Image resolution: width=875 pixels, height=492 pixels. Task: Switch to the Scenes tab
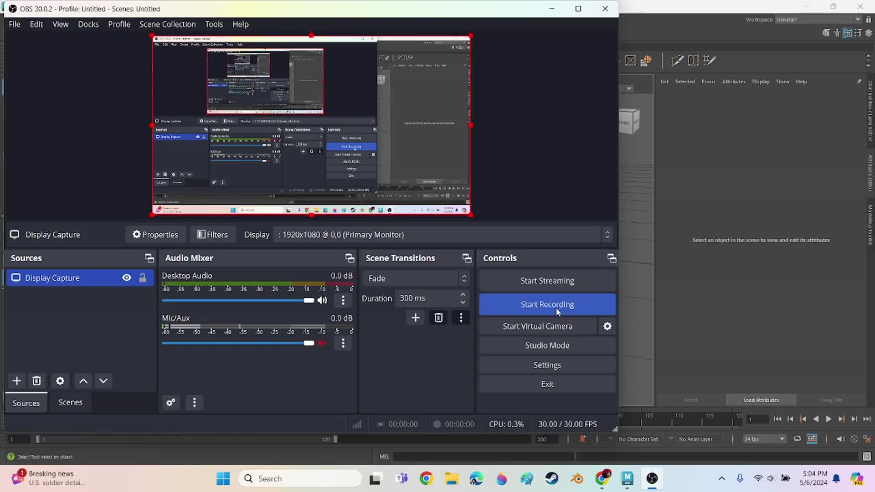pyautogui.click(x=70, y=402)
